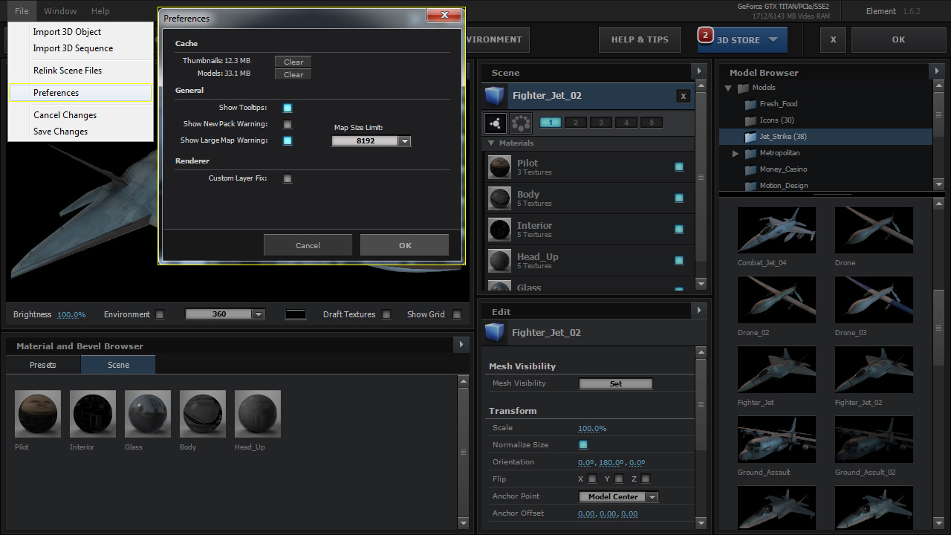This screenshot has height=535, width=951.
Task: Select the Combat_Jet_04 model thumbnail
Action: [776, 230]
